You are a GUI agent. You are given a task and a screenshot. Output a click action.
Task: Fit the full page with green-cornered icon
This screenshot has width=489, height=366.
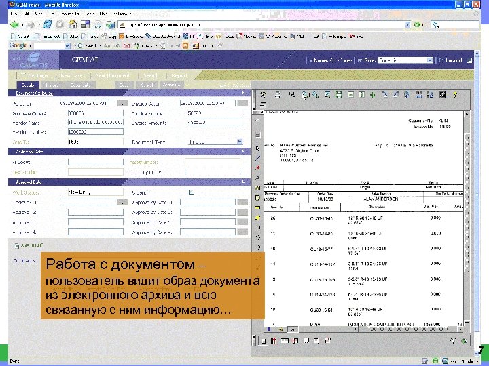tap(338, 95)
